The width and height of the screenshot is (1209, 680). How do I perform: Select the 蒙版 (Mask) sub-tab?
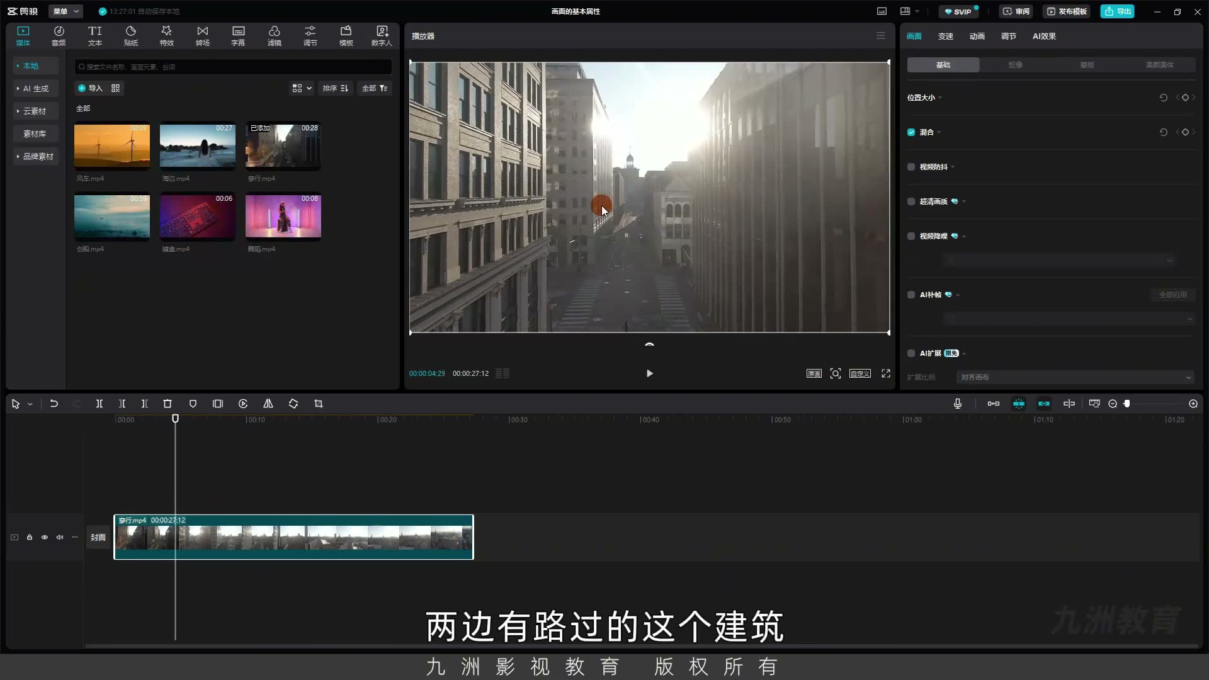pyautogui.click(x=1087, y=65)
